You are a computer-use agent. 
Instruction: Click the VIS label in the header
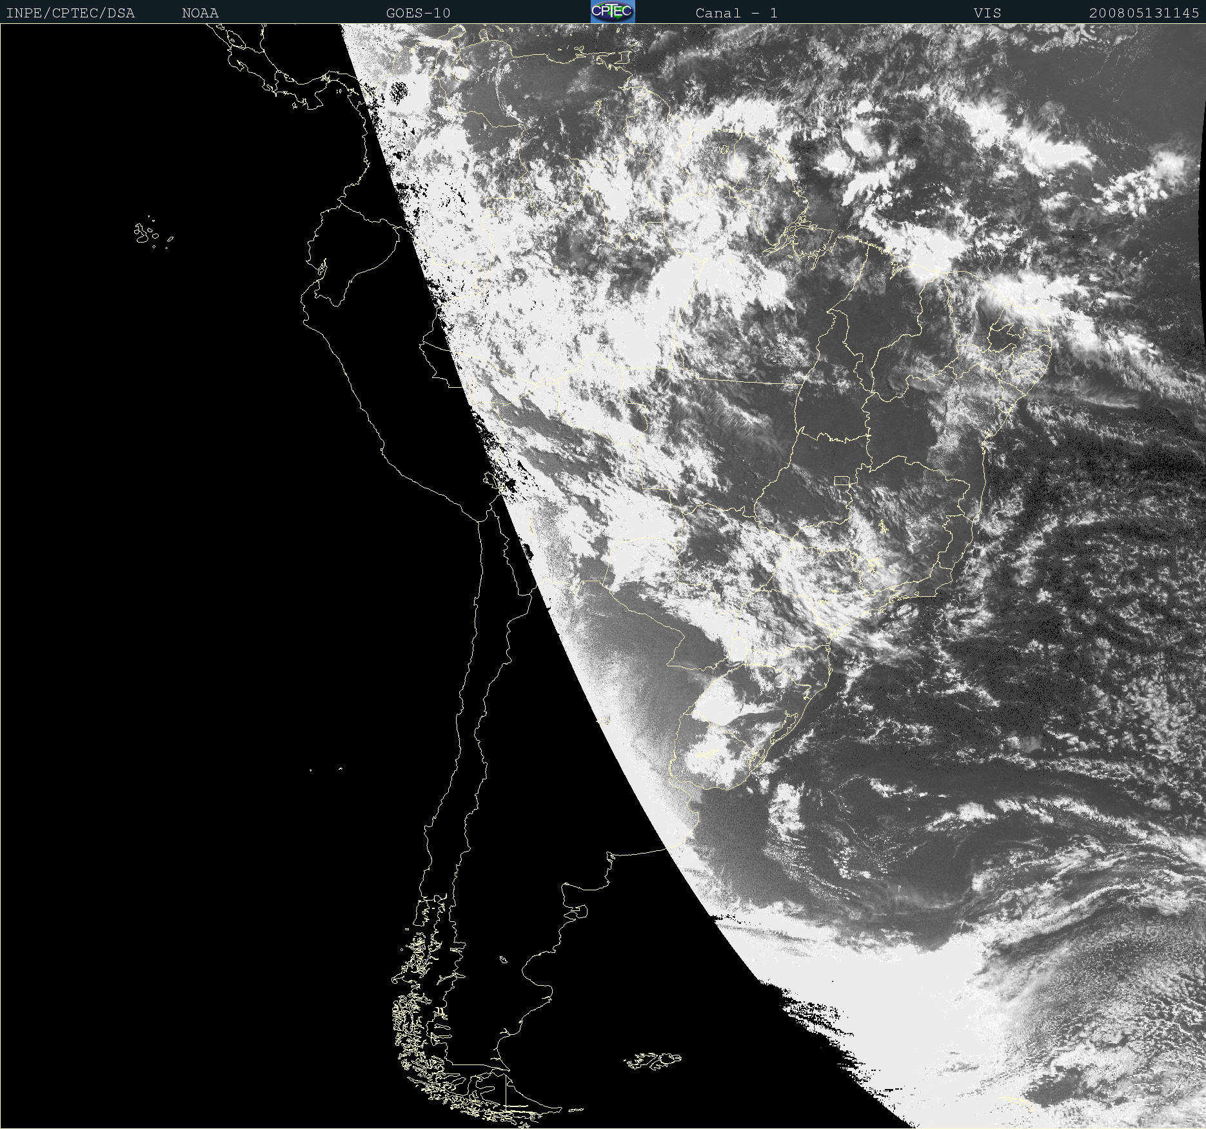point(987,13)
